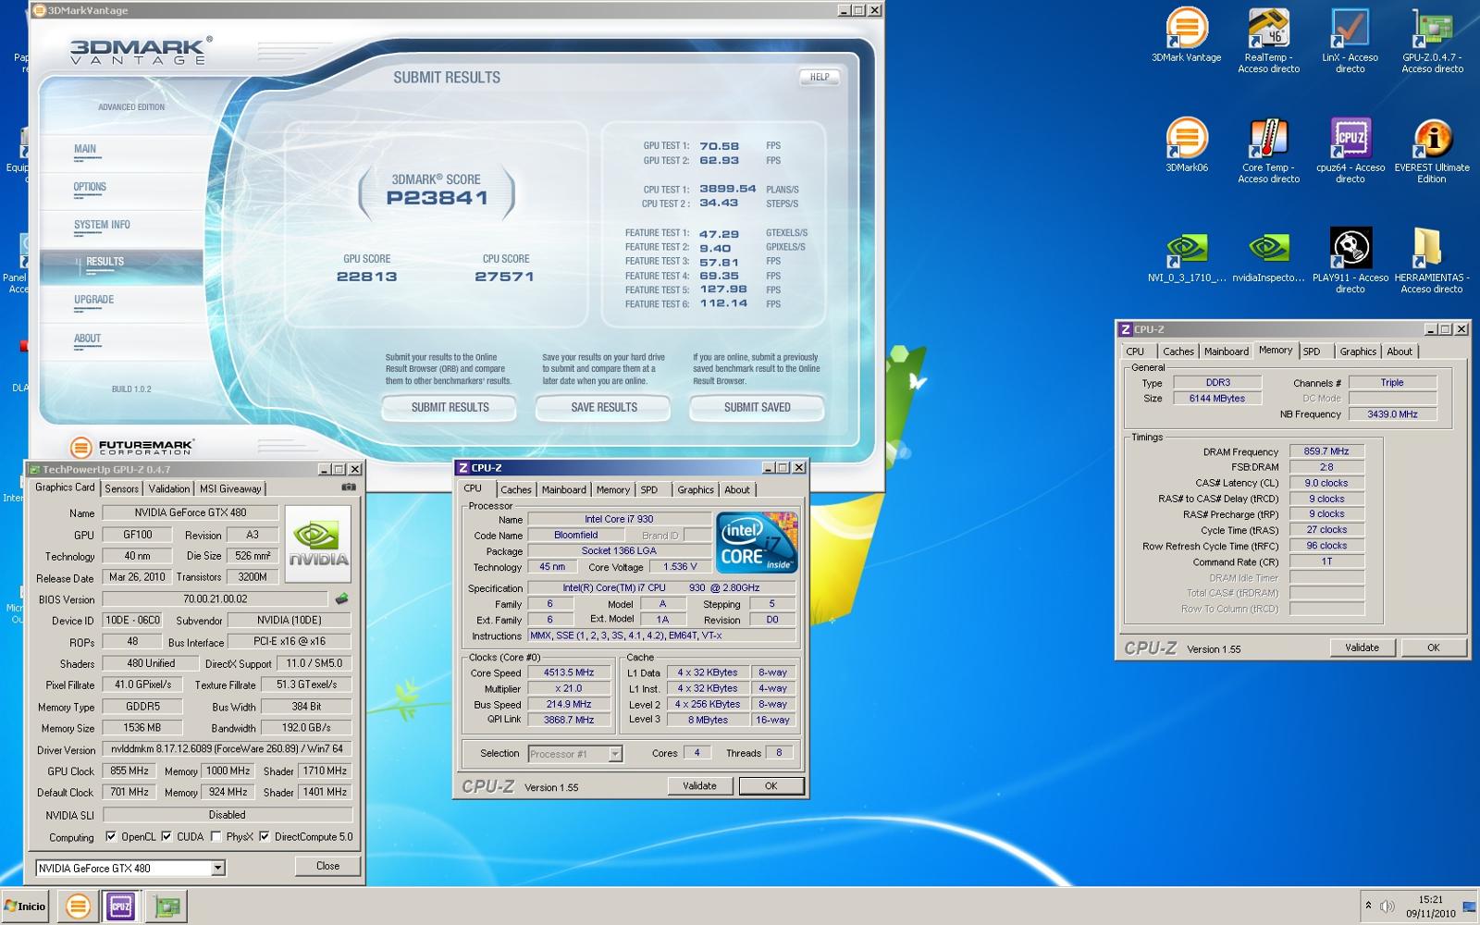This screenshot has width=1480, height=925.
Task: Click GPU-Z Name field GeForce GTX 480
Action: click(190, 512)
